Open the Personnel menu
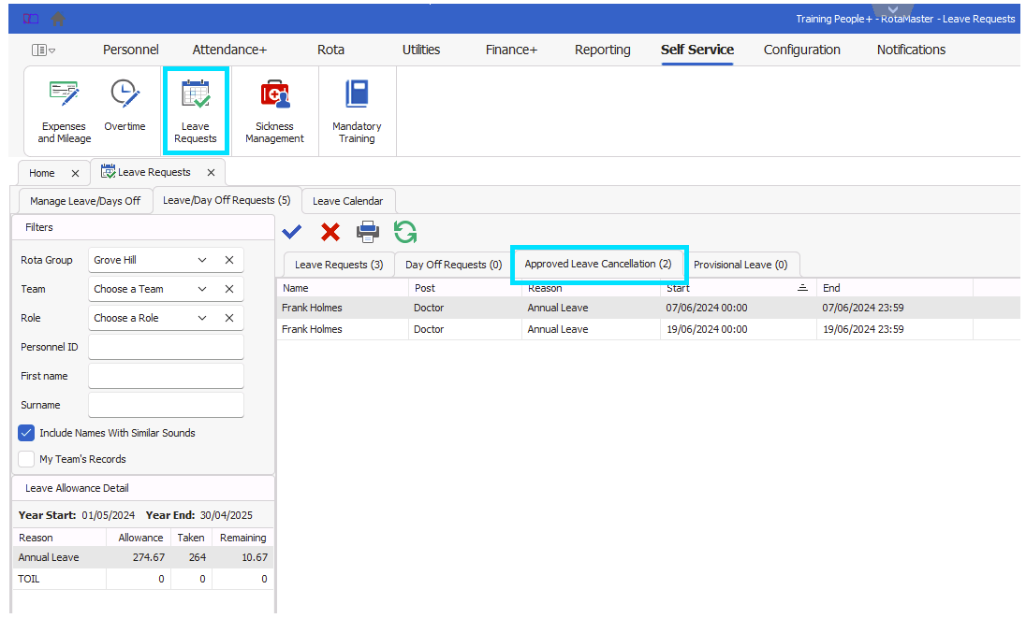The width and height of the screenshot is (1026, 618). point(131,50)
